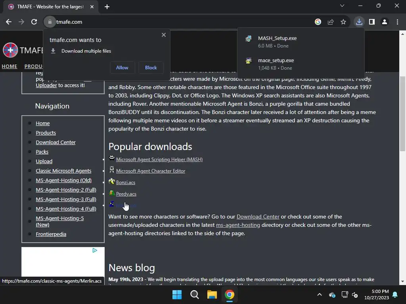This screenshot has height=304, width=406.
Task: Click the Google icon in the address bar
Action: (318, 22)
